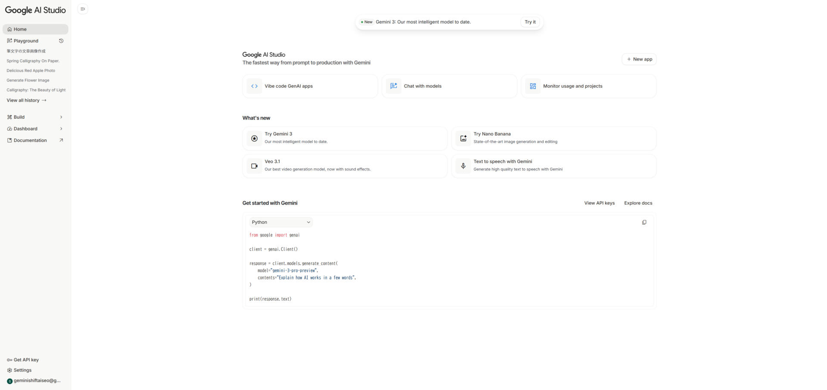Open the Python language dropdown
This screenshot has width=827, height=390.
coord(280,222)
